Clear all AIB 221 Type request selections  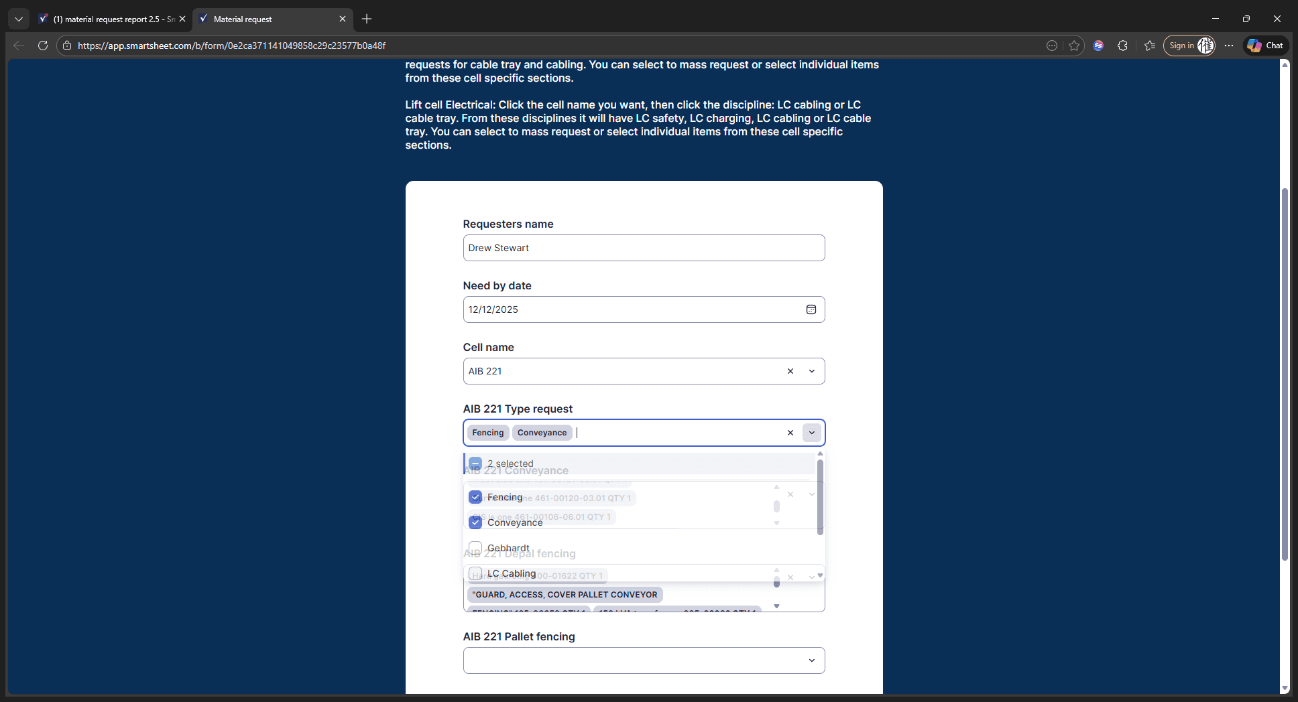pos(790,433)
